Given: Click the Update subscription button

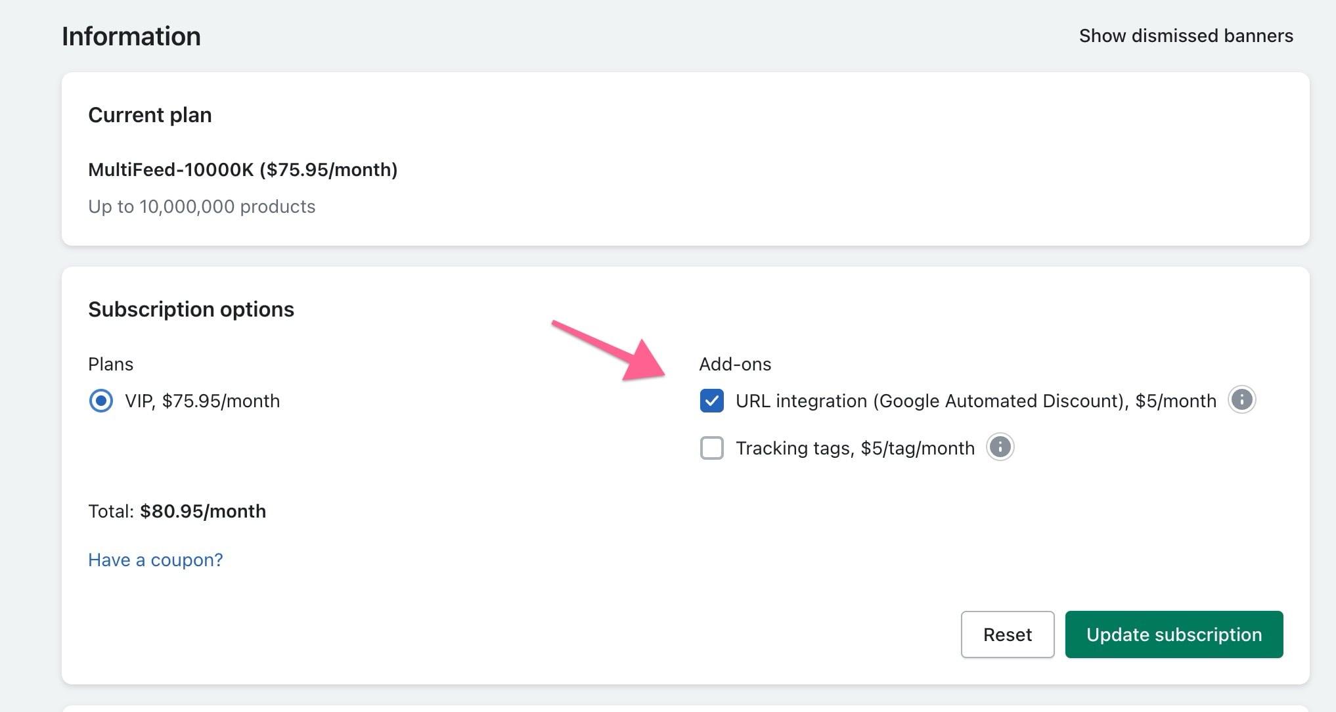Looking at the screenshot, I should [x=1174, y=634].
